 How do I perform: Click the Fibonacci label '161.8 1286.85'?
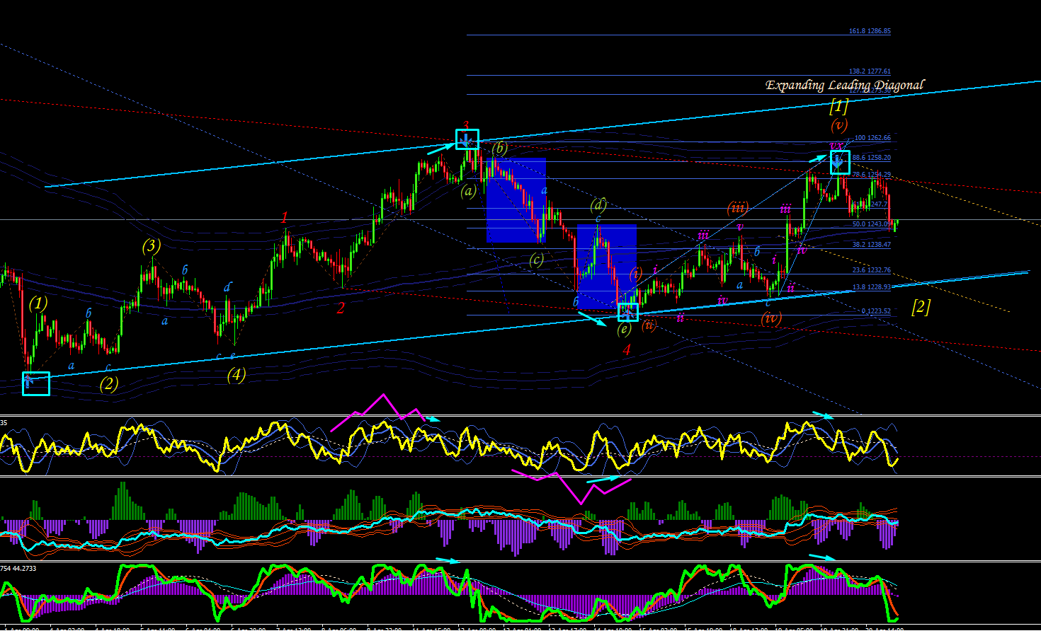[870, 31]
